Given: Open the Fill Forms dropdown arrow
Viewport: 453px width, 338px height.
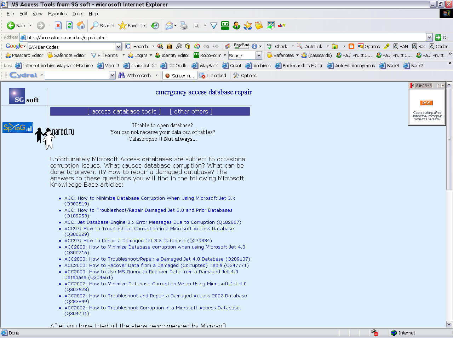Looking at the screenshot, I should coord(124,55).
